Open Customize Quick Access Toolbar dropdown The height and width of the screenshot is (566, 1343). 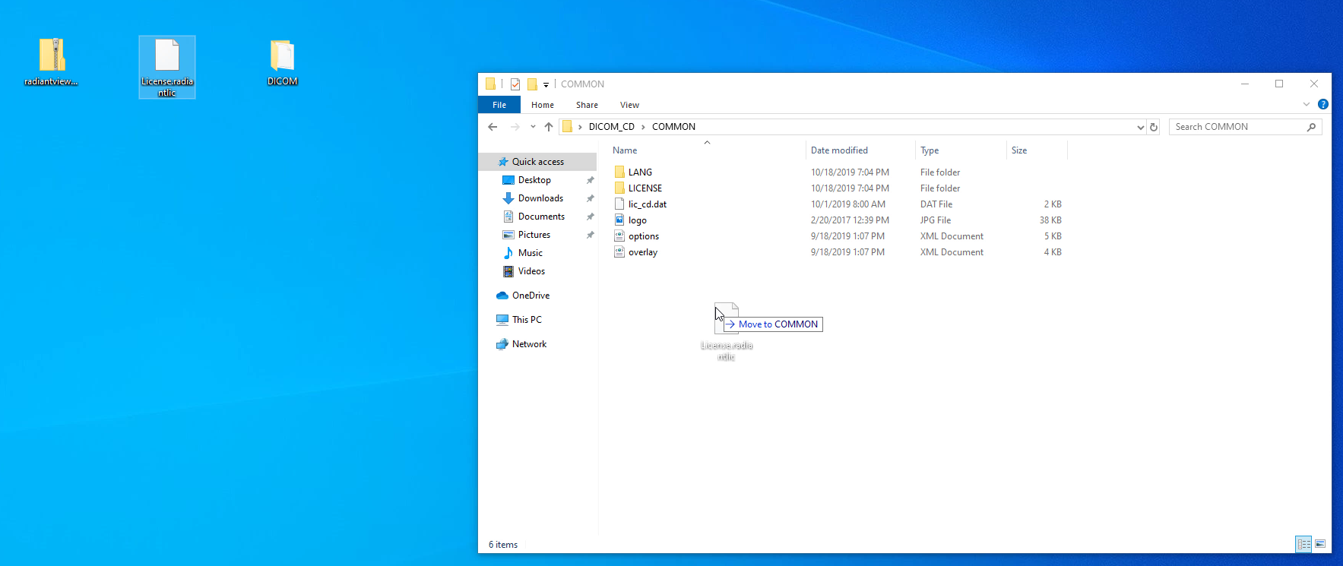click(546, 84)
